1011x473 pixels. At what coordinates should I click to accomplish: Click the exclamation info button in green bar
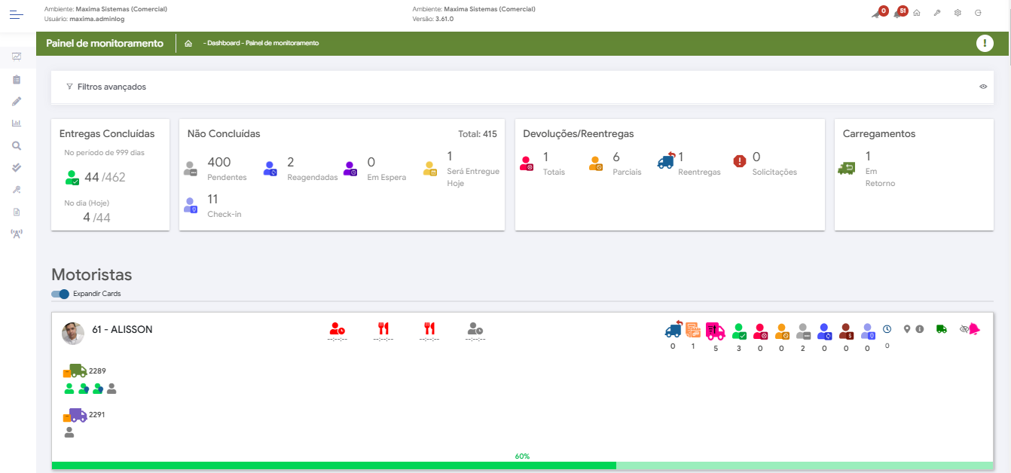(985, 43)
